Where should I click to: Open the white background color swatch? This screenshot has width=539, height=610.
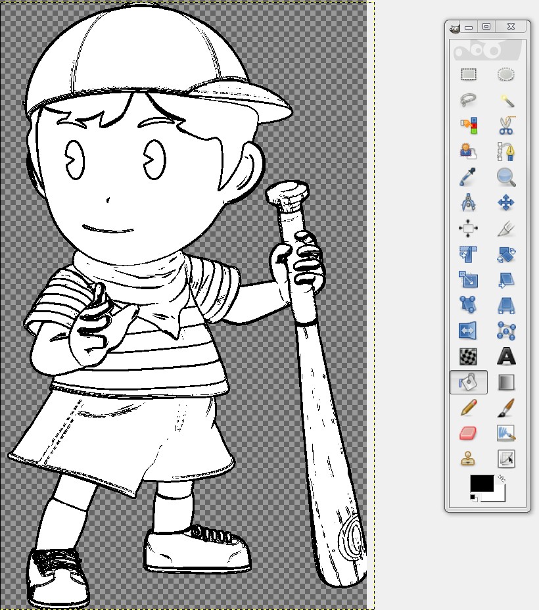tap(500, 496)
